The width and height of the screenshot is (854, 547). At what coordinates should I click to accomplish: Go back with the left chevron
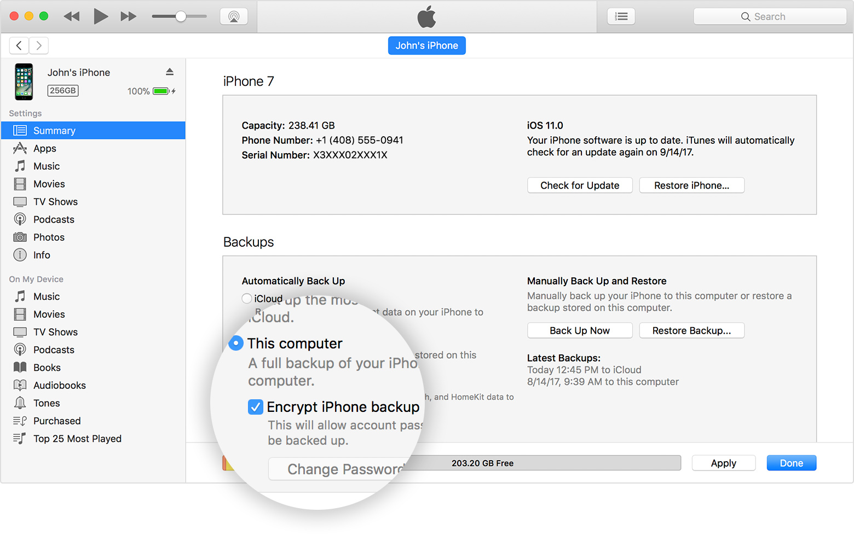[x=19, y=45]
